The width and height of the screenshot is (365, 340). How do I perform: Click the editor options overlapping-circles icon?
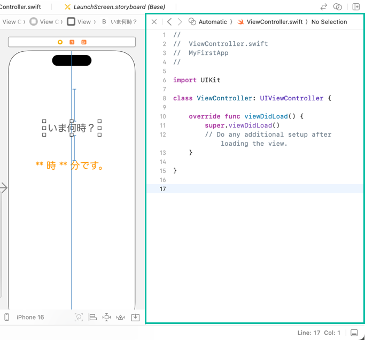(337, 7)
